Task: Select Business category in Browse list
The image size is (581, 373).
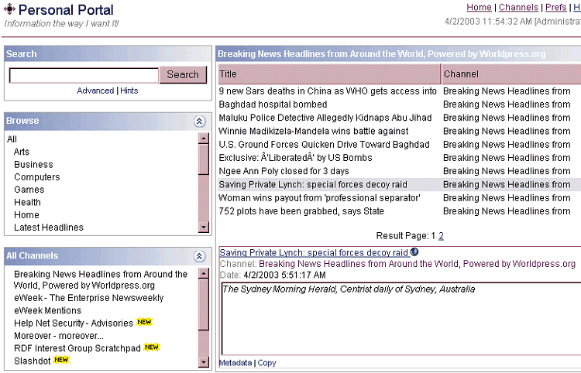Action: [33, 164]
